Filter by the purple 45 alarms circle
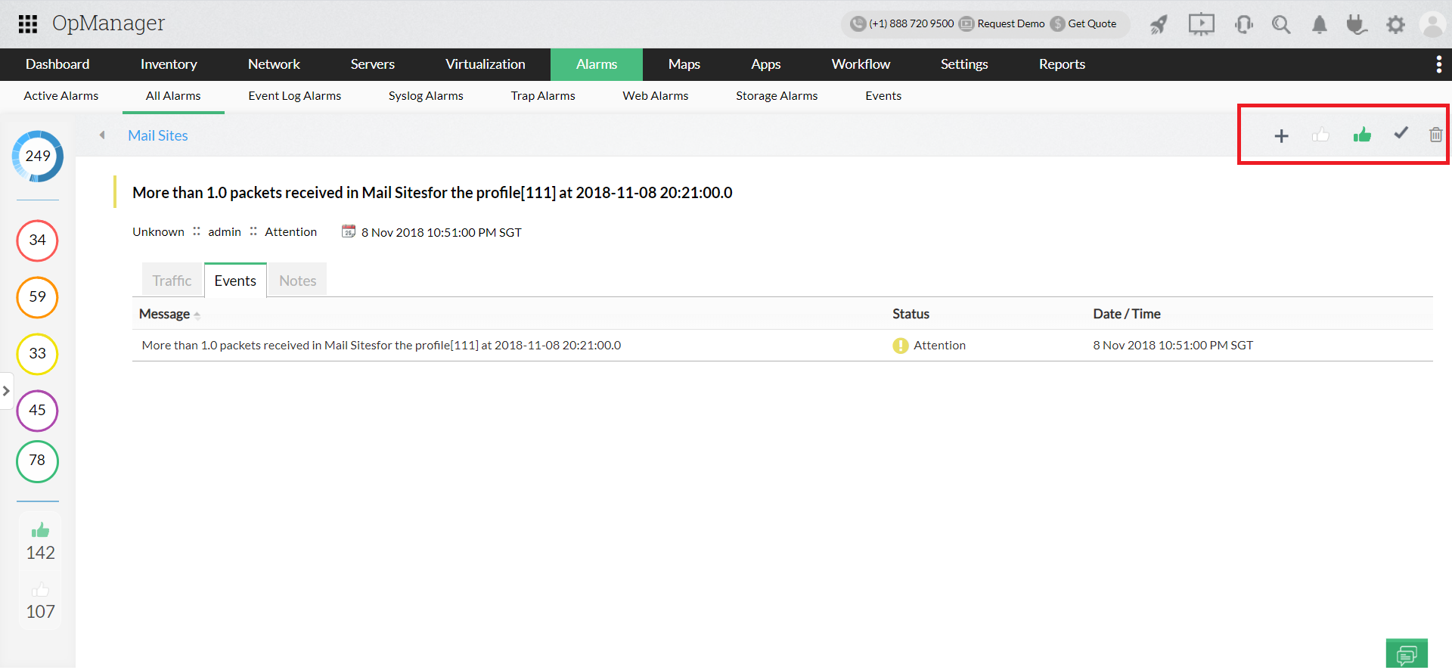This screenshot has width=1452, height=670. 38,411
